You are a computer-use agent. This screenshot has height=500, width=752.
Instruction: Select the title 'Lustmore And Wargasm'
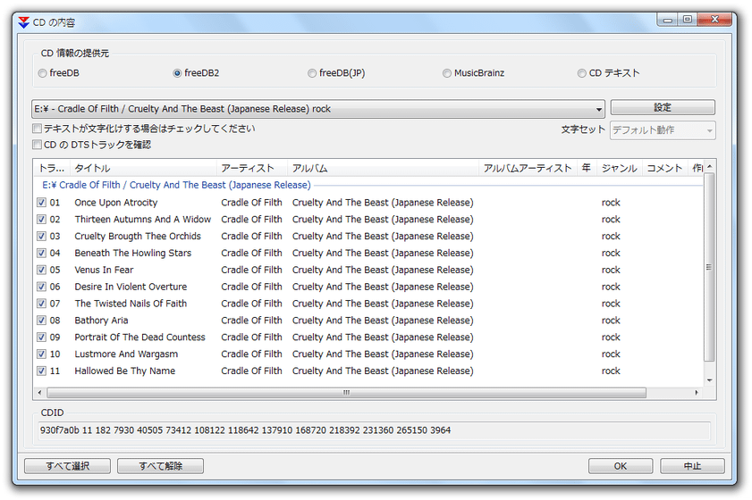tap(126, 354)
